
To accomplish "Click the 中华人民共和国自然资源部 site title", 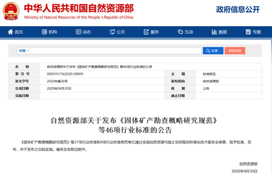I will tap(79, 8).
